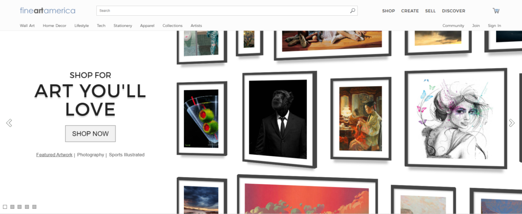The image size is (522, 214).
Task: Advance to next slide arrow
Action: click(512, 123)
